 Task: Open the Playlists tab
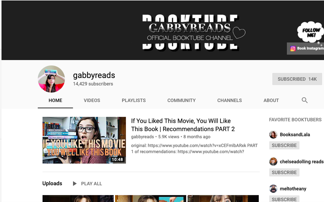[134, 100]
